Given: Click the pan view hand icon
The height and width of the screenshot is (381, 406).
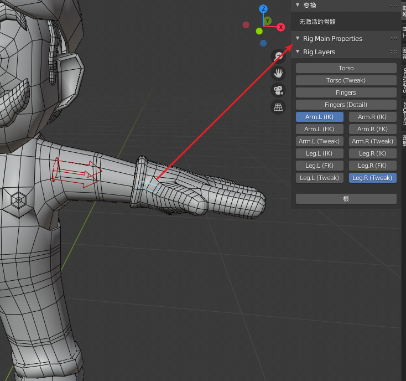Looking at the screenshot, I should tap(278, 73).
